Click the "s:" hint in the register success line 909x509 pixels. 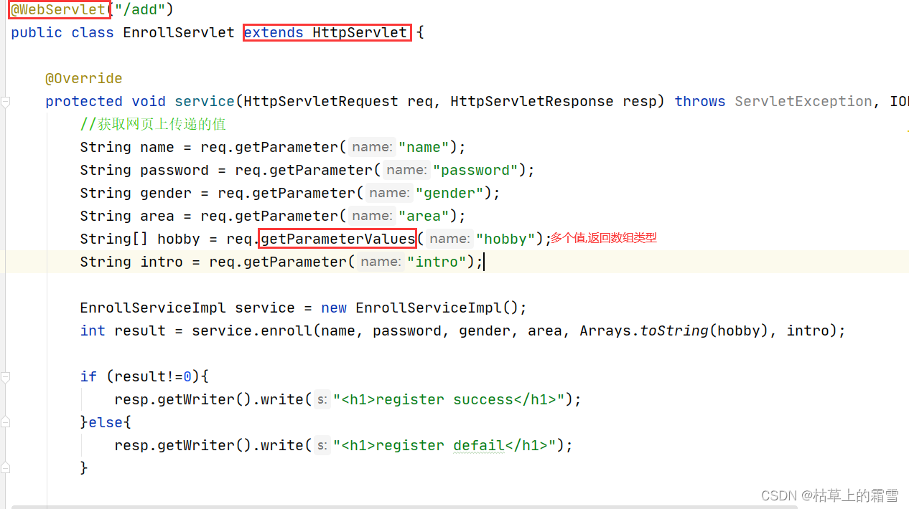[x=322, y=399]
